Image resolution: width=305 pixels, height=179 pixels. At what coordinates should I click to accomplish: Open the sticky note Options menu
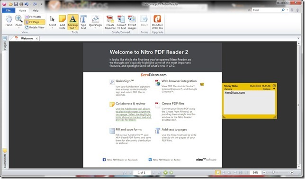(269, 89)
